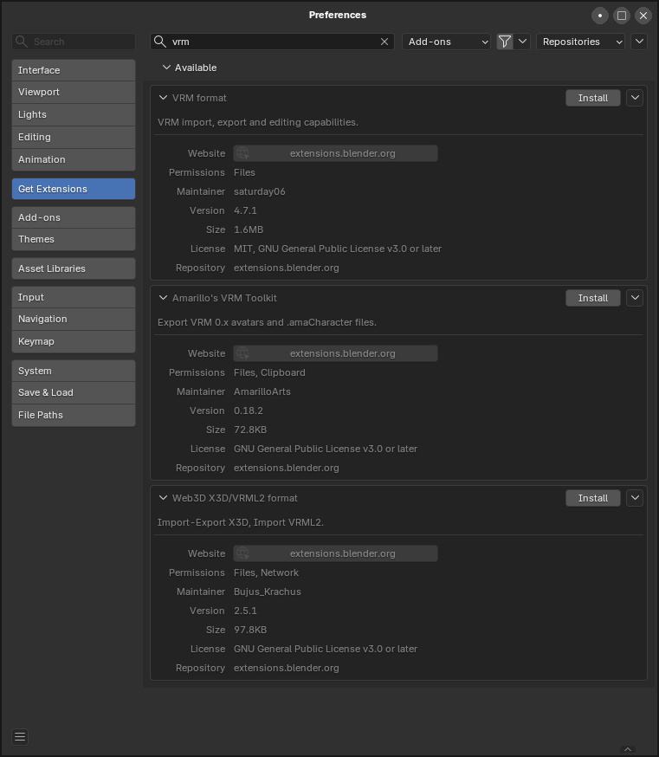This screenshot has height=757, width=659.
Task: Switch to the Keymap preferences tab
Action: (74, 341)
